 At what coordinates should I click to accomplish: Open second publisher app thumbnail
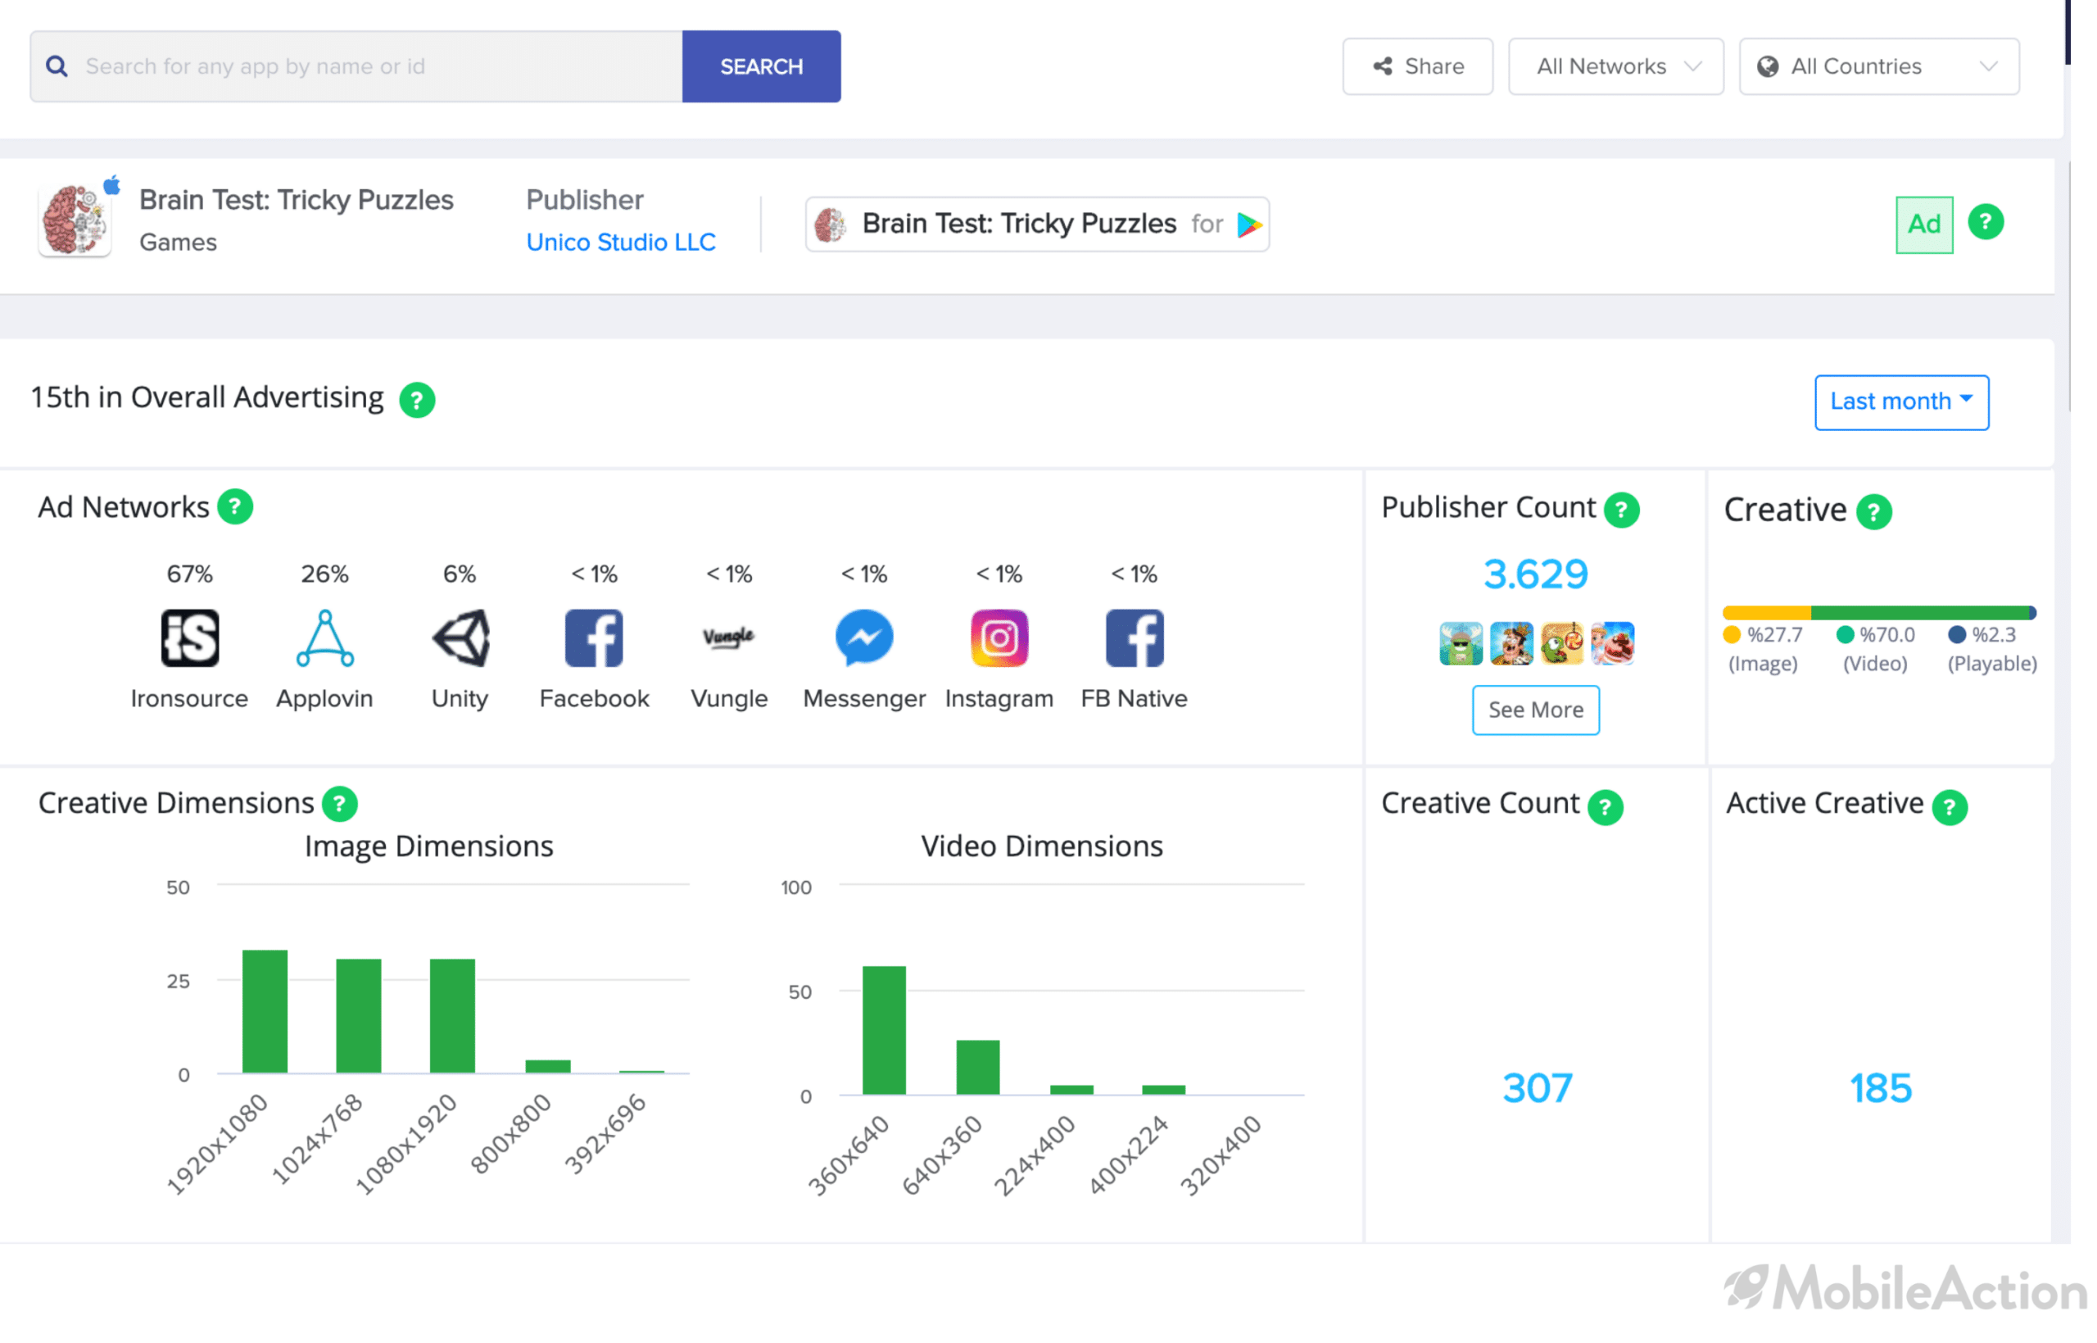point(1511,643)
